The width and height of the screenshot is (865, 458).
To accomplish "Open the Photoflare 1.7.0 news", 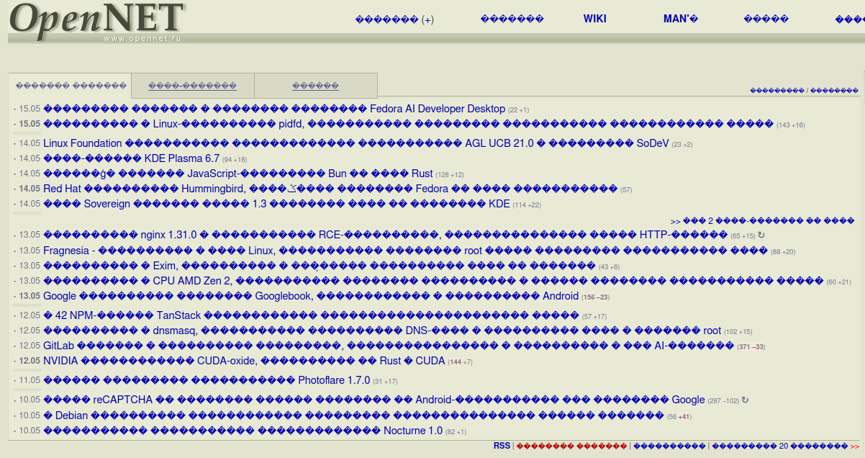I will [x=207, y=380].
